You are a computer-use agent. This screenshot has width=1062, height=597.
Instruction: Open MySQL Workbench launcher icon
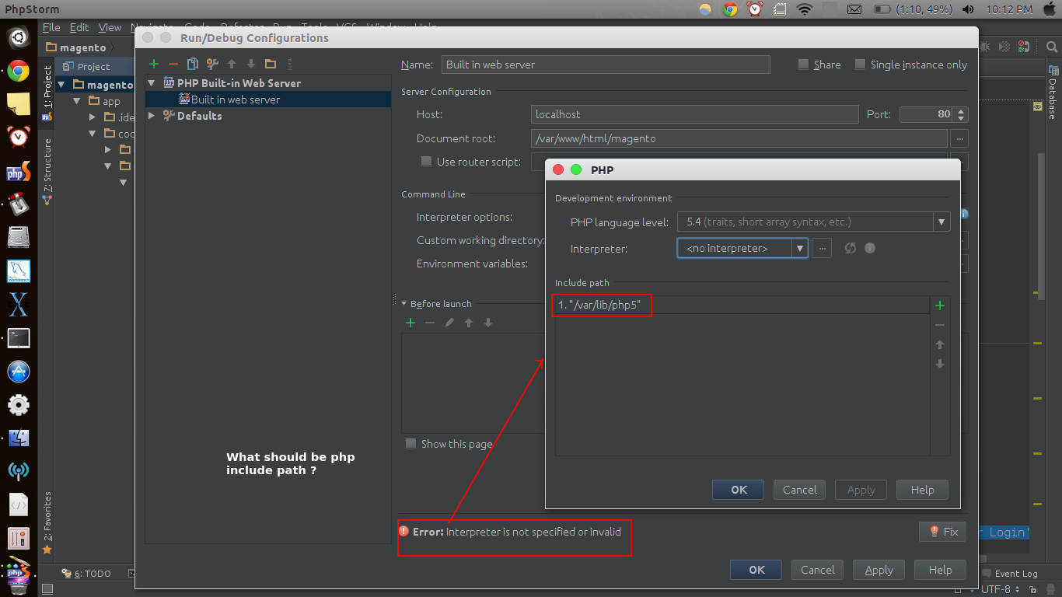pyautogui.click(x=18, y=271)
